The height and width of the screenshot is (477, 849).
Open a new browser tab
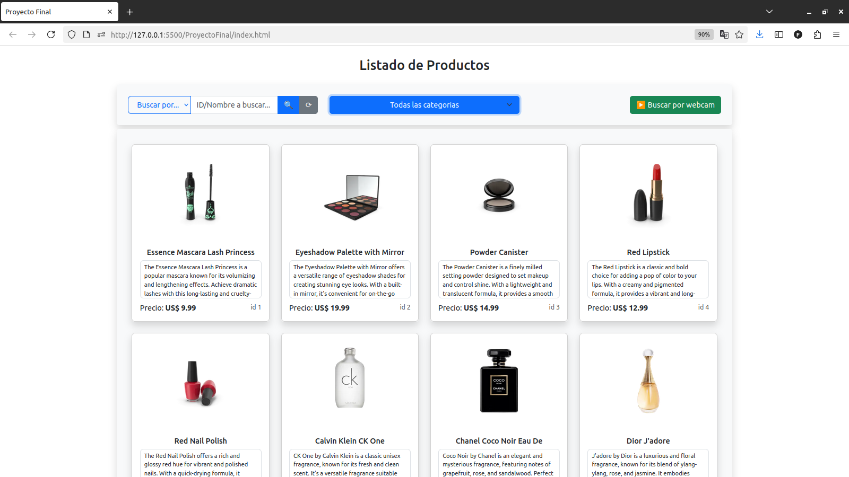(x=130, y=12)
